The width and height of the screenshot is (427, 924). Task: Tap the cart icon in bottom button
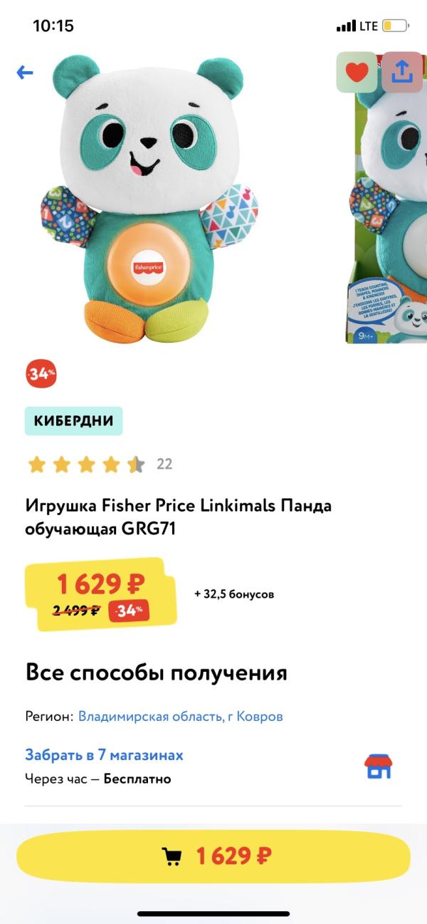172,856
